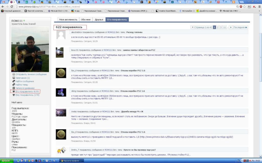Open the Windows 'пуск' Start button
The image size is (262, 163).
coord(7,161)
